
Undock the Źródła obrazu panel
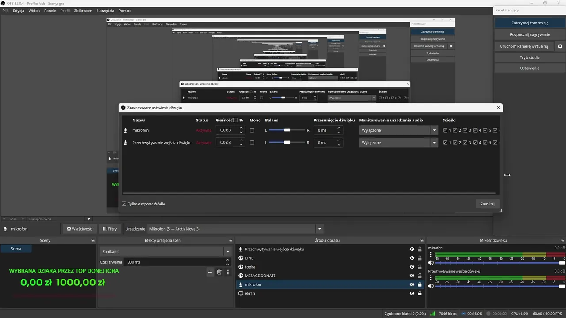pyautogui.click(x=422, y=240)
